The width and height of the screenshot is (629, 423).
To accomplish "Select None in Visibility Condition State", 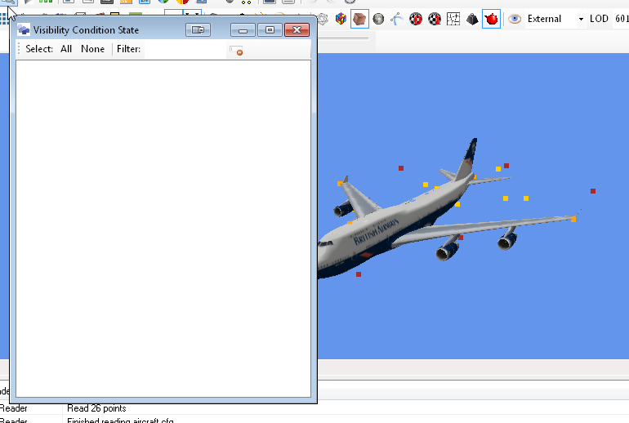I will 92,49.
